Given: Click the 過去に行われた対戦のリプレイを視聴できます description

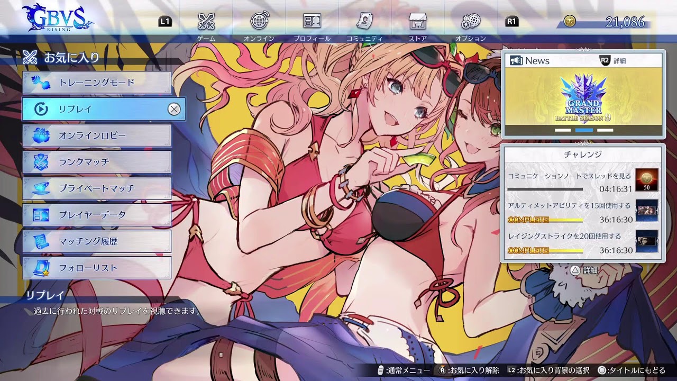Looking at the screenshot, I should tap(116, 312).
